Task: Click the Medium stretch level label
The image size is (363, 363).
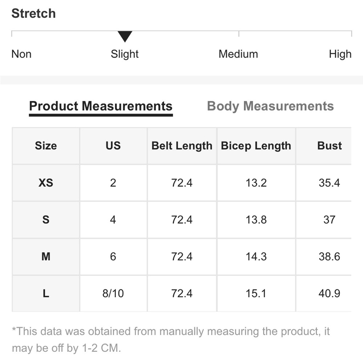Action: click(x=238, y=54)
